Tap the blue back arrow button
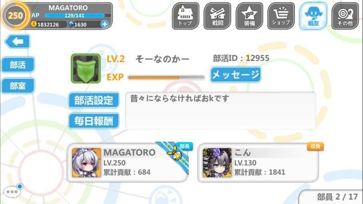This screenshot has height=204, width=363. coord(17,41)
